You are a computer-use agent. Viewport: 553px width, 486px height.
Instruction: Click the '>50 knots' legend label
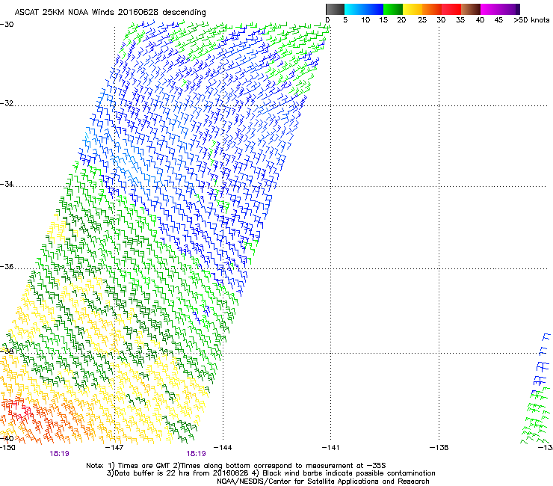[531, 20]
